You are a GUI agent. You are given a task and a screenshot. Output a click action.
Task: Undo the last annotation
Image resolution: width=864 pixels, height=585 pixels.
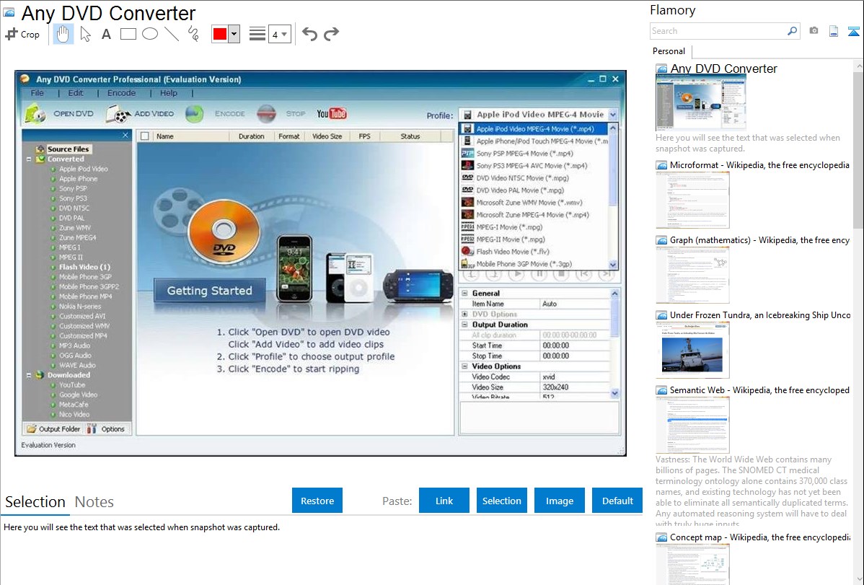(309, 34)
